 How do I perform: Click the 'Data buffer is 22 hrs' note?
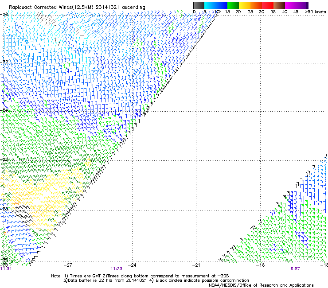tap(156, 280)
